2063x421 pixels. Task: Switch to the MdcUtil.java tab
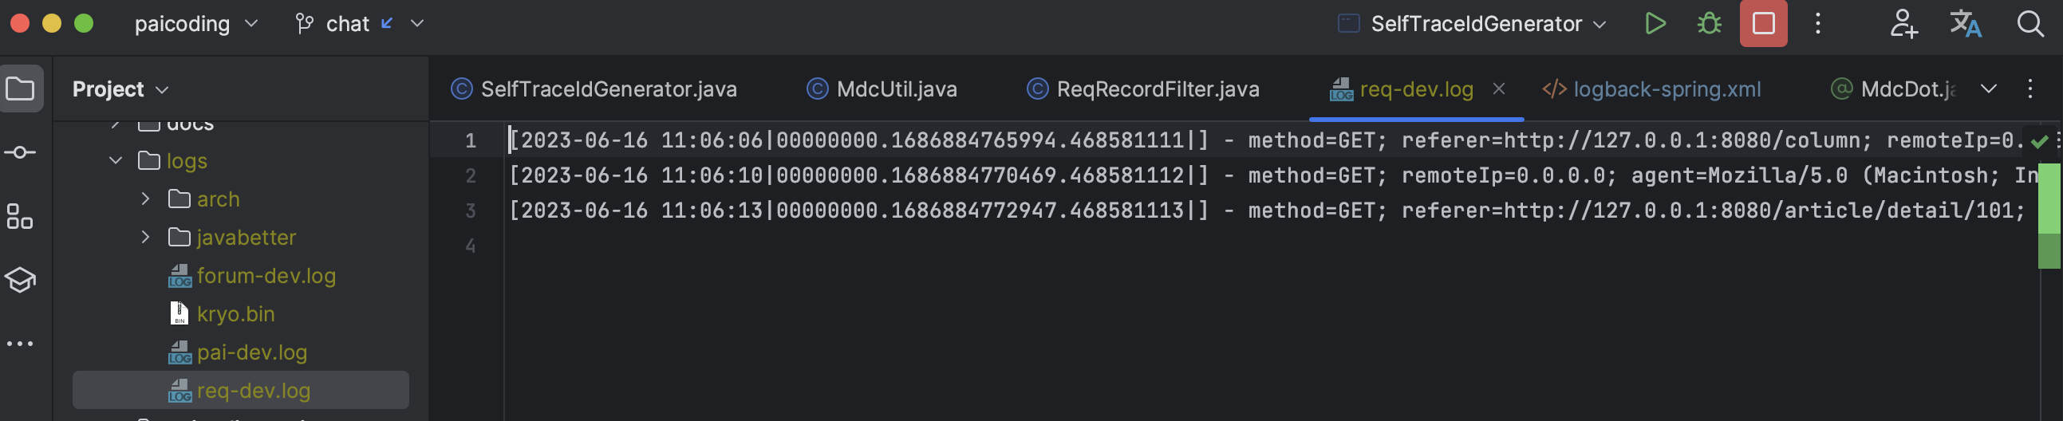[881, 89]
